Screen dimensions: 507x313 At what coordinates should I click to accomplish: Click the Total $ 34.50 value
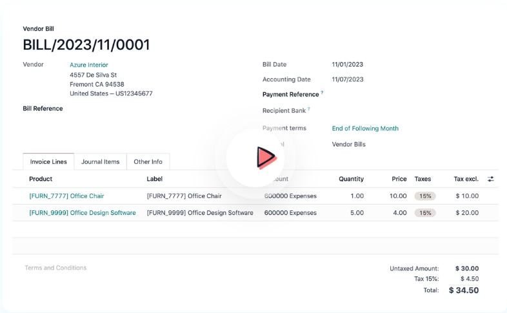click(x=464, y=290)
